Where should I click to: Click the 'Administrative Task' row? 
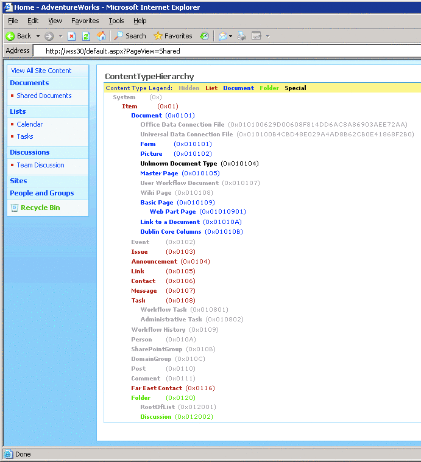192,320
